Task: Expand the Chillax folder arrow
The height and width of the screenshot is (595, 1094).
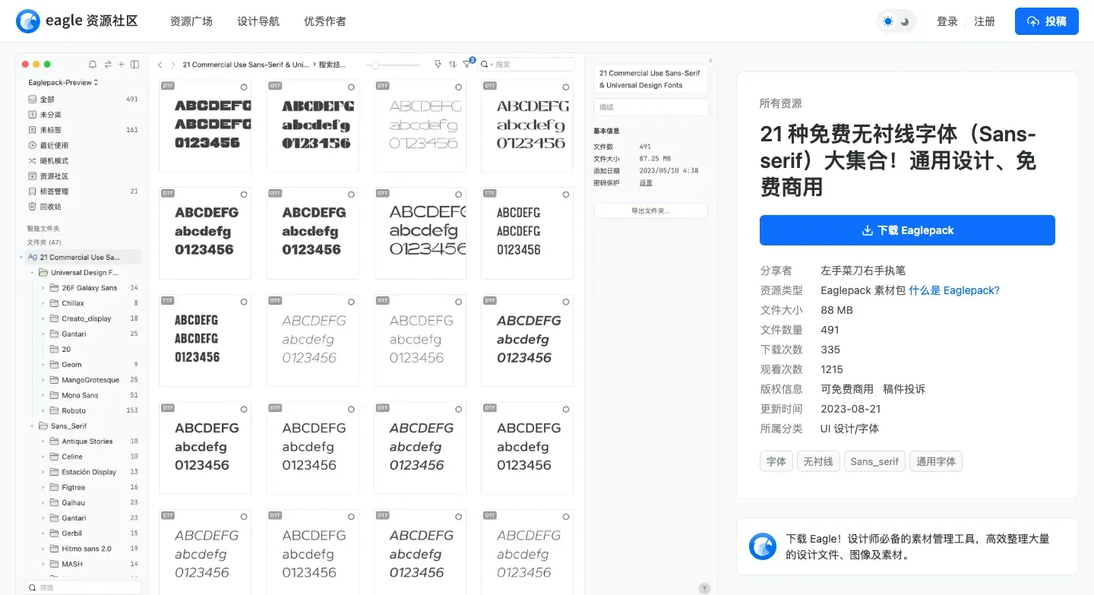Action: 43,303
